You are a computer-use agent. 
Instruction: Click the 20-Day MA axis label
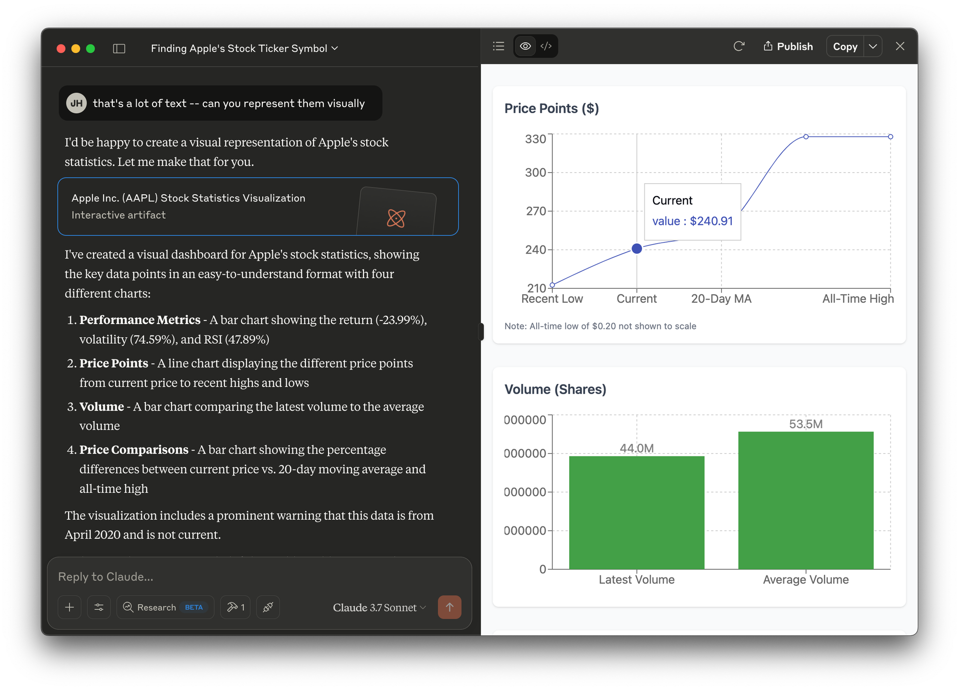721,299
